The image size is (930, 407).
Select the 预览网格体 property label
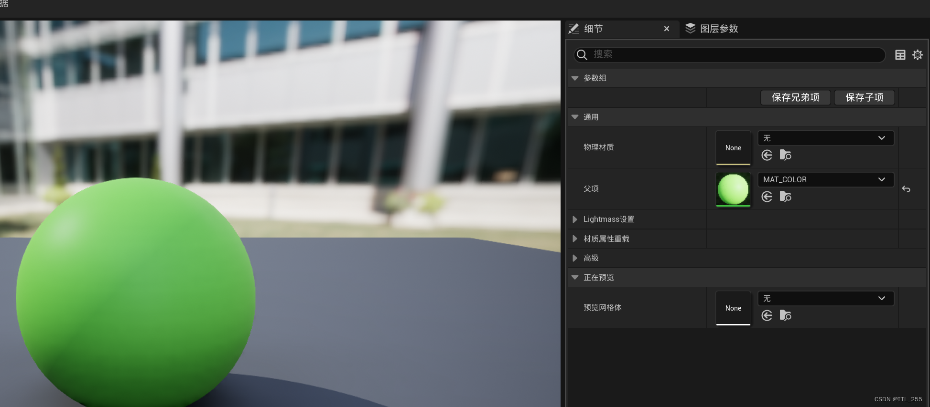(602, 308)
